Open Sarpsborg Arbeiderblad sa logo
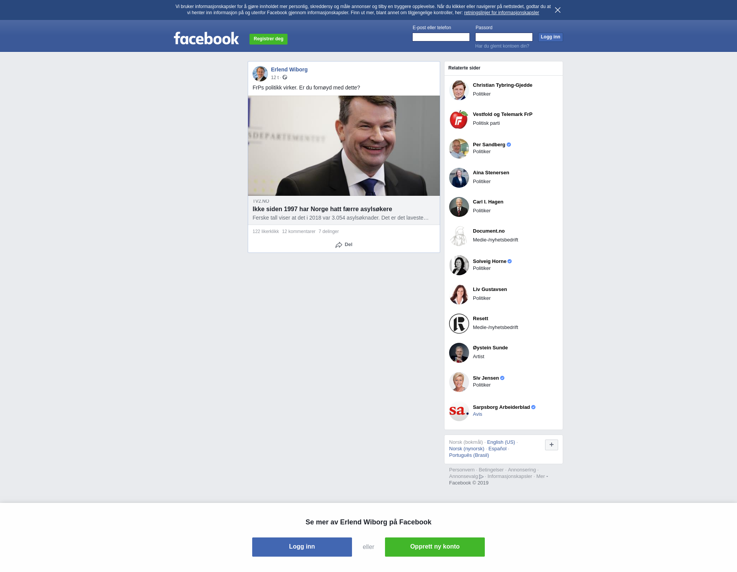The height and width of the screenshot is (572, 737). click(459, 411)
